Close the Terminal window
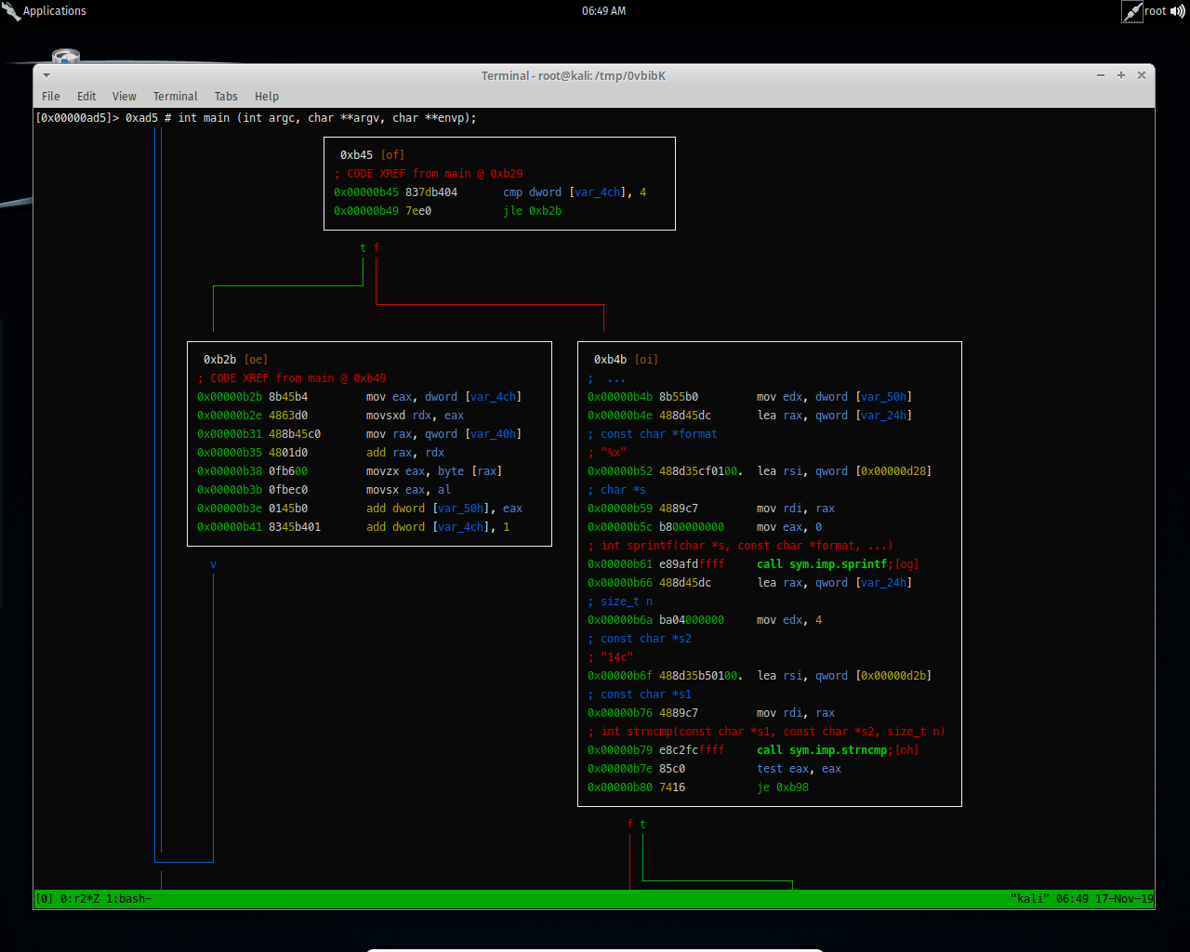 pyautogui.click(x=1142, y=75)
